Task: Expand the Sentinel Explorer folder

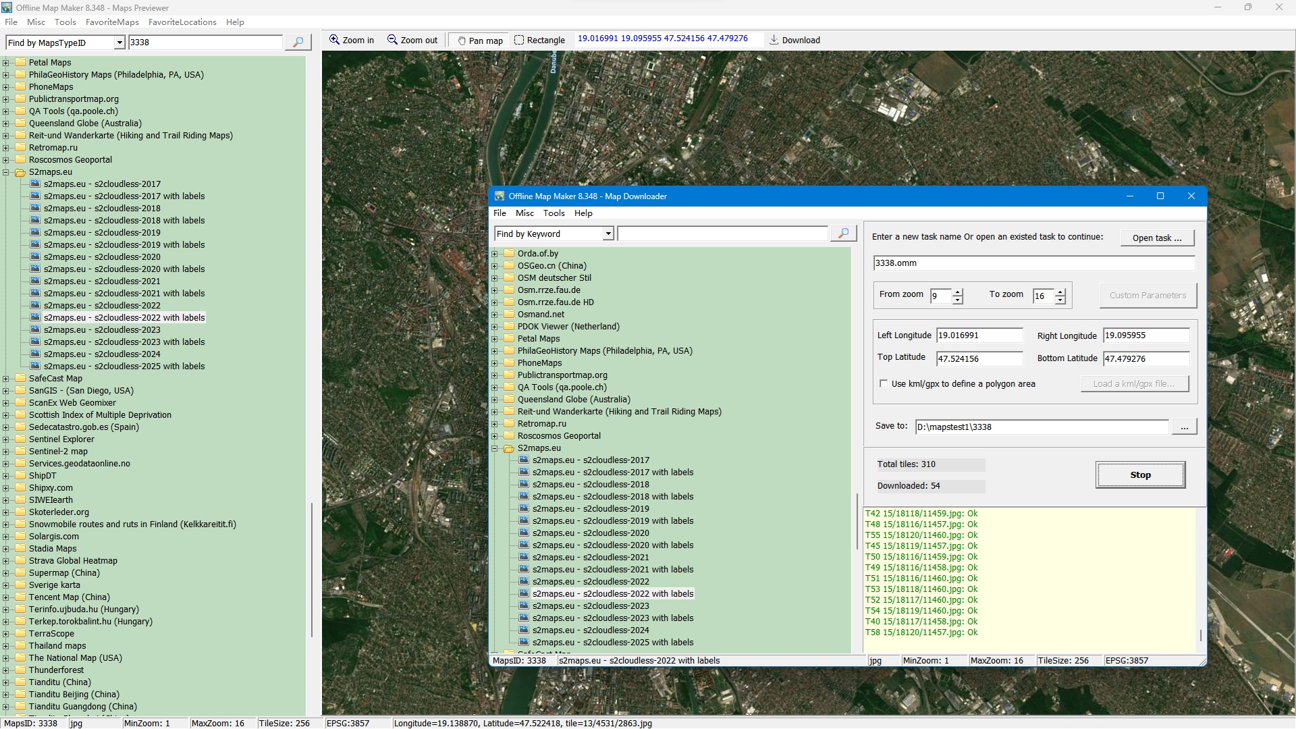Action: tap(6, 439)
